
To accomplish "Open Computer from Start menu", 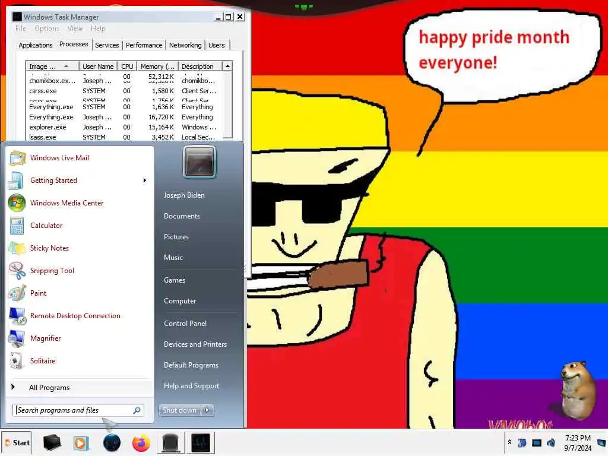I will point(180,301).
